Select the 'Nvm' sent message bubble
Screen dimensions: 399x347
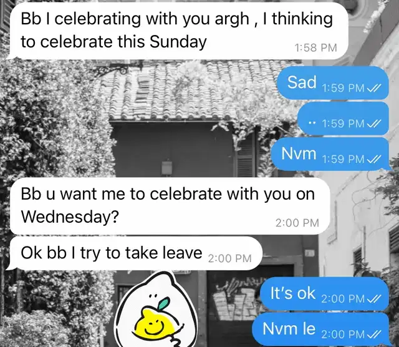(x=330, y=154)
